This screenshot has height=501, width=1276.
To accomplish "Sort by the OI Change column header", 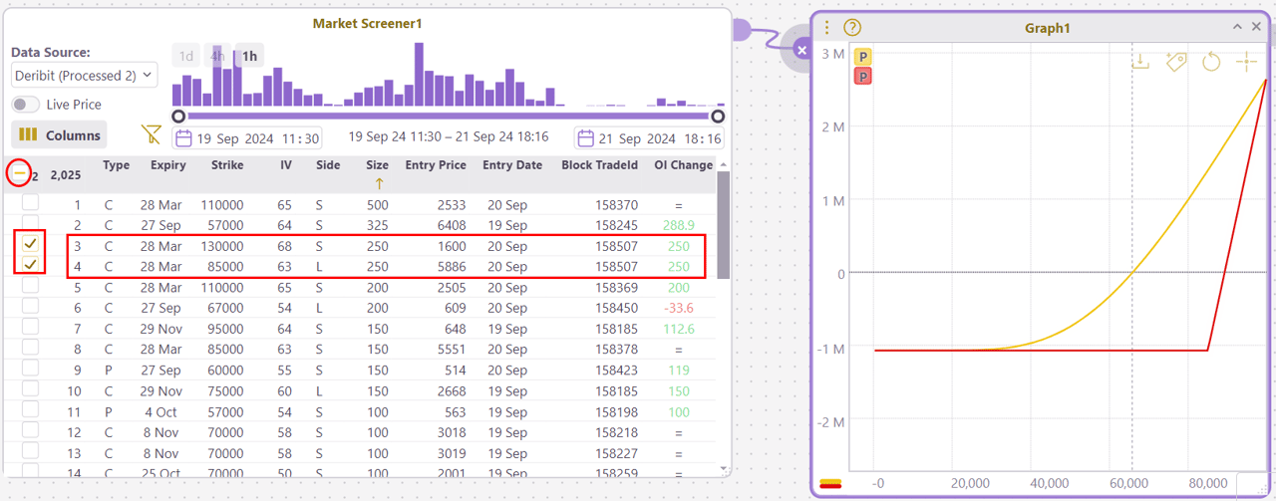I will 684,165.
